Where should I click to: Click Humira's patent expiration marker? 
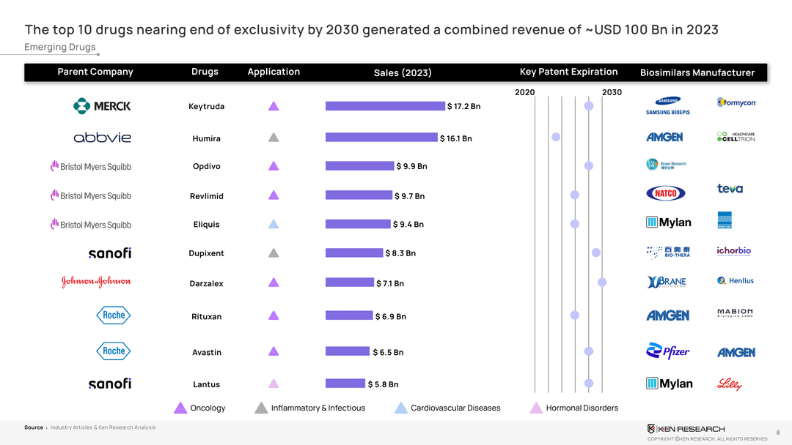tap(556, 138)
